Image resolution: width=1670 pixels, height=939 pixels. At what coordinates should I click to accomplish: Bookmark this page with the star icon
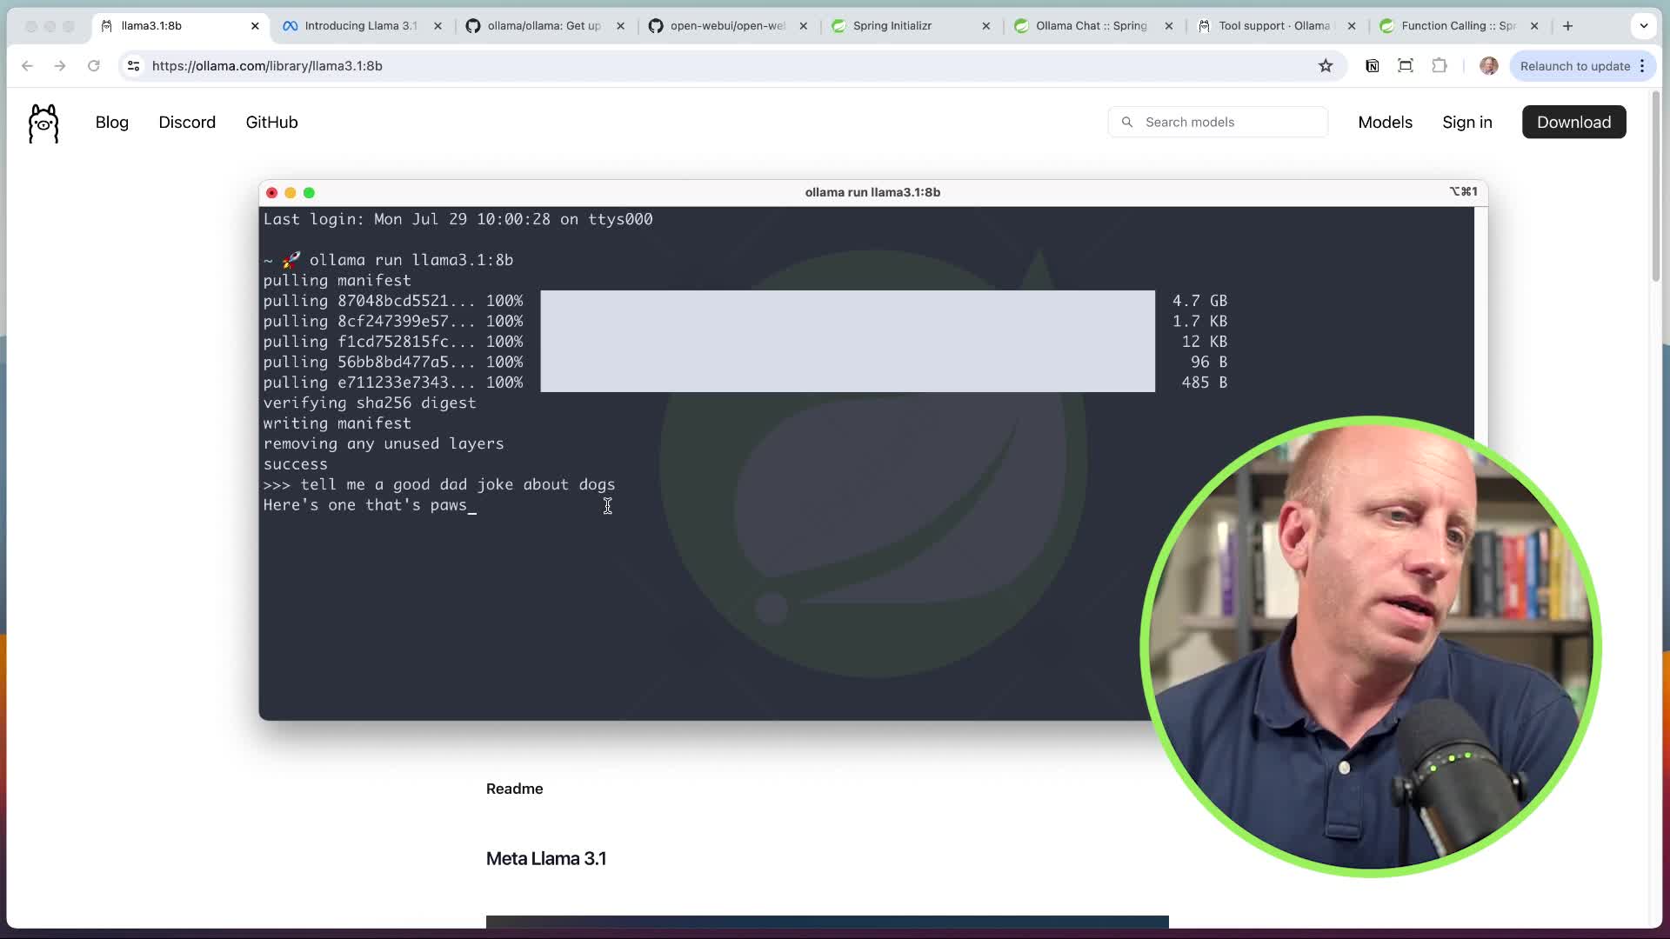[x=1326, y=66]
